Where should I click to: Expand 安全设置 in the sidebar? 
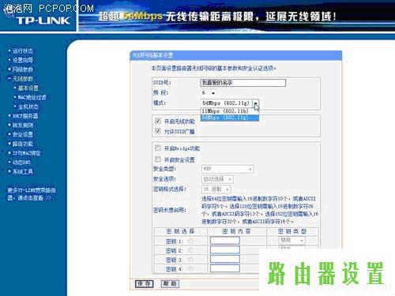pos(23,134)
